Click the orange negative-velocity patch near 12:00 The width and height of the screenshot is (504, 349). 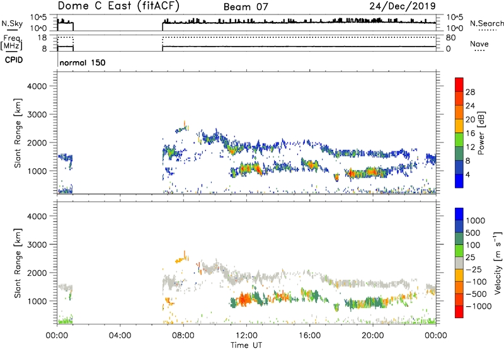coord(245,299)
